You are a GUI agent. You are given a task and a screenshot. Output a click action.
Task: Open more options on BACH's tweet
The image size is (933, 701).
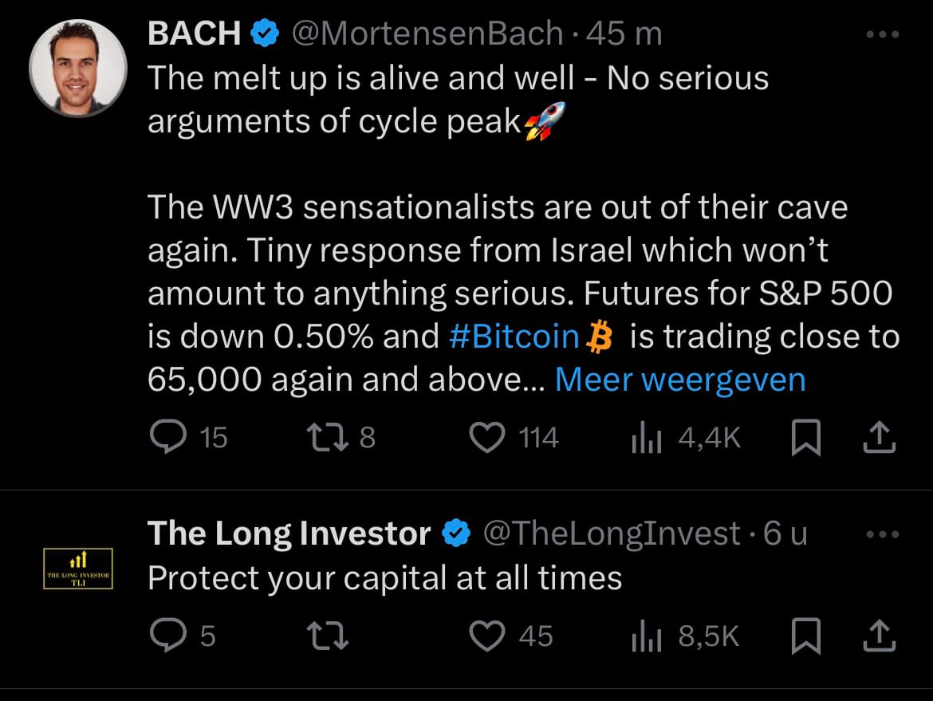tap(882, 34)
